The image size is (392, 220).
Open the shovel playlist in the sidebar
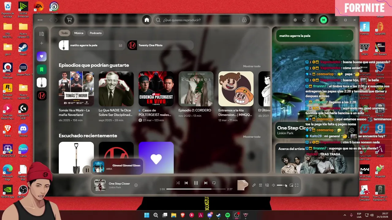point(42,82)
